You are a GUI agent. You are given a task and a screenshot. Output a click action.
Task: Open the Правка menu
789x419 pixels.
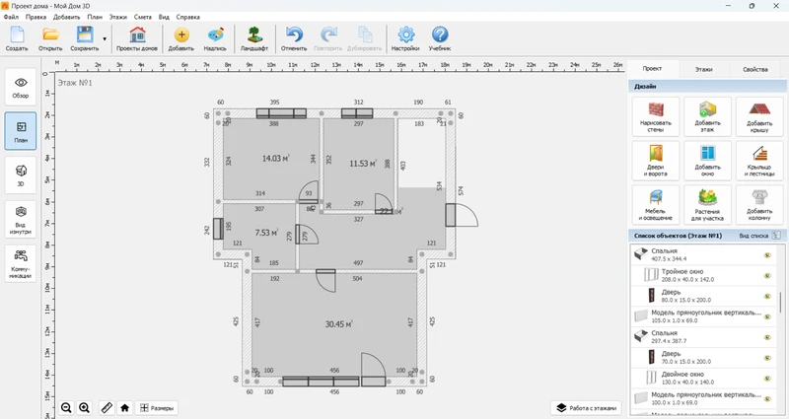click(x=36, y=17)
